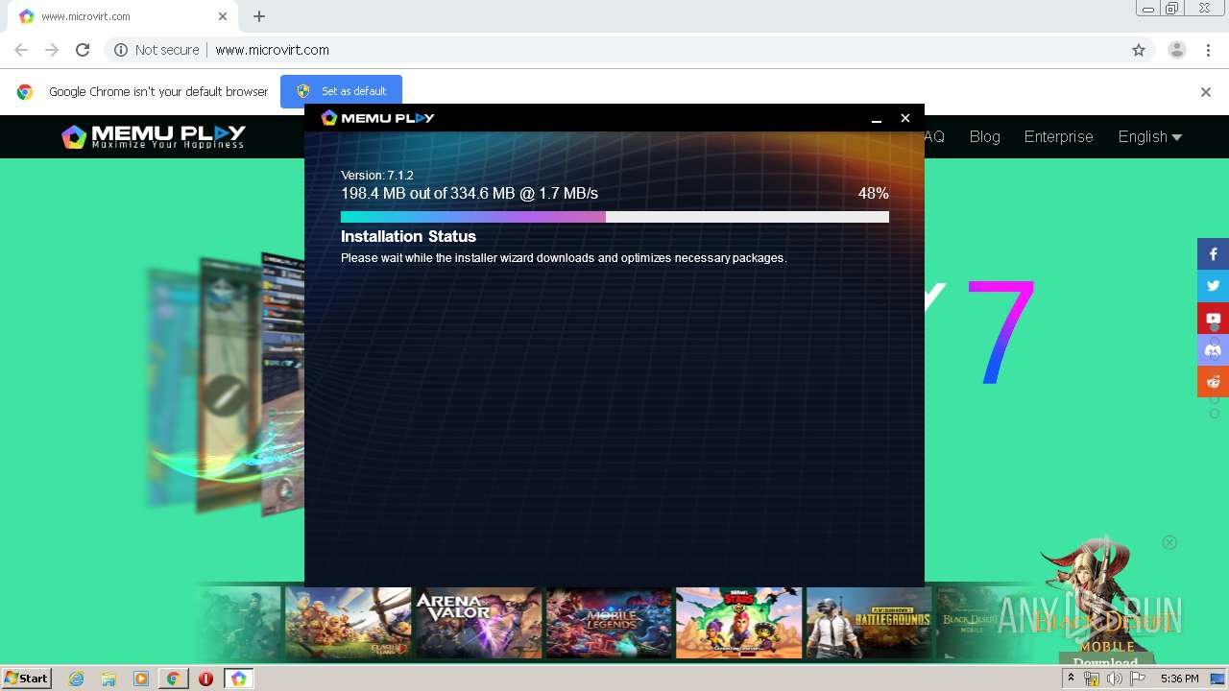Open the Reddit social icon

tap(1213, 381)
